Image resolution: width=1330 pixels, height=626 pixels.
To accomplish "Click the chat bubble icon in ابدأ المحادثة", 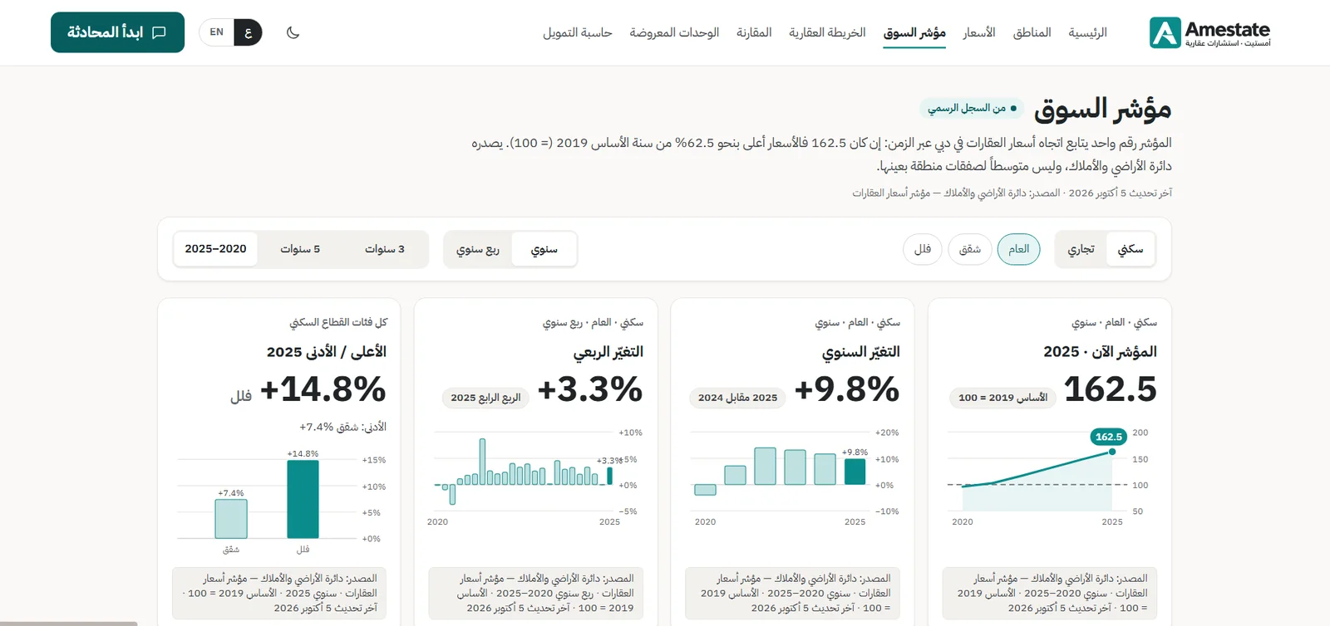I will tap(159, 32).
